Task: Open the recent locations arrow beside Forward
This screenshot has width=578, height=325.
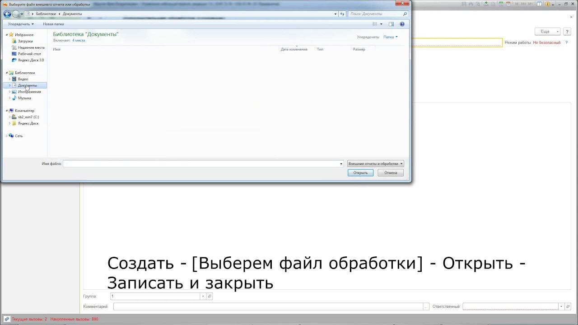Action: coord(22,14)
